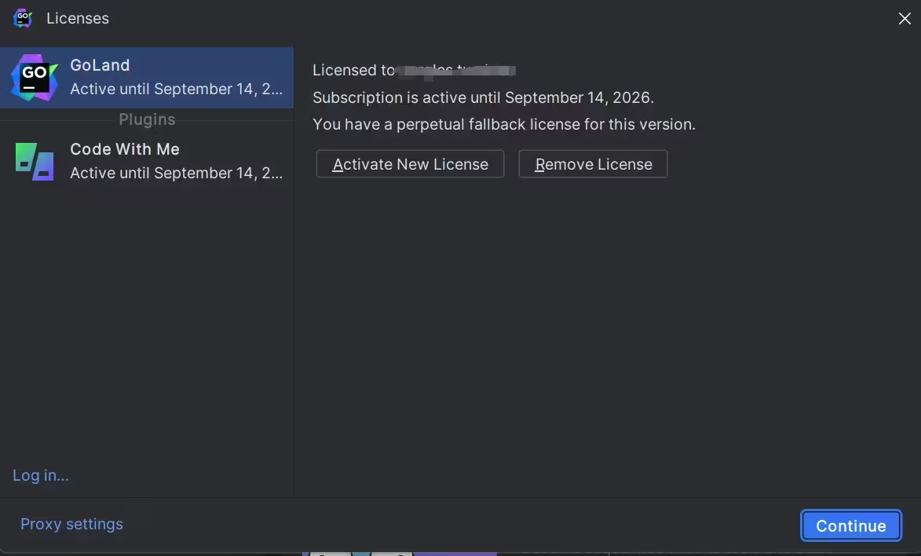Click the 'Licensed to' label
This screenshot has height=556, width=921.
pos(353,71)
